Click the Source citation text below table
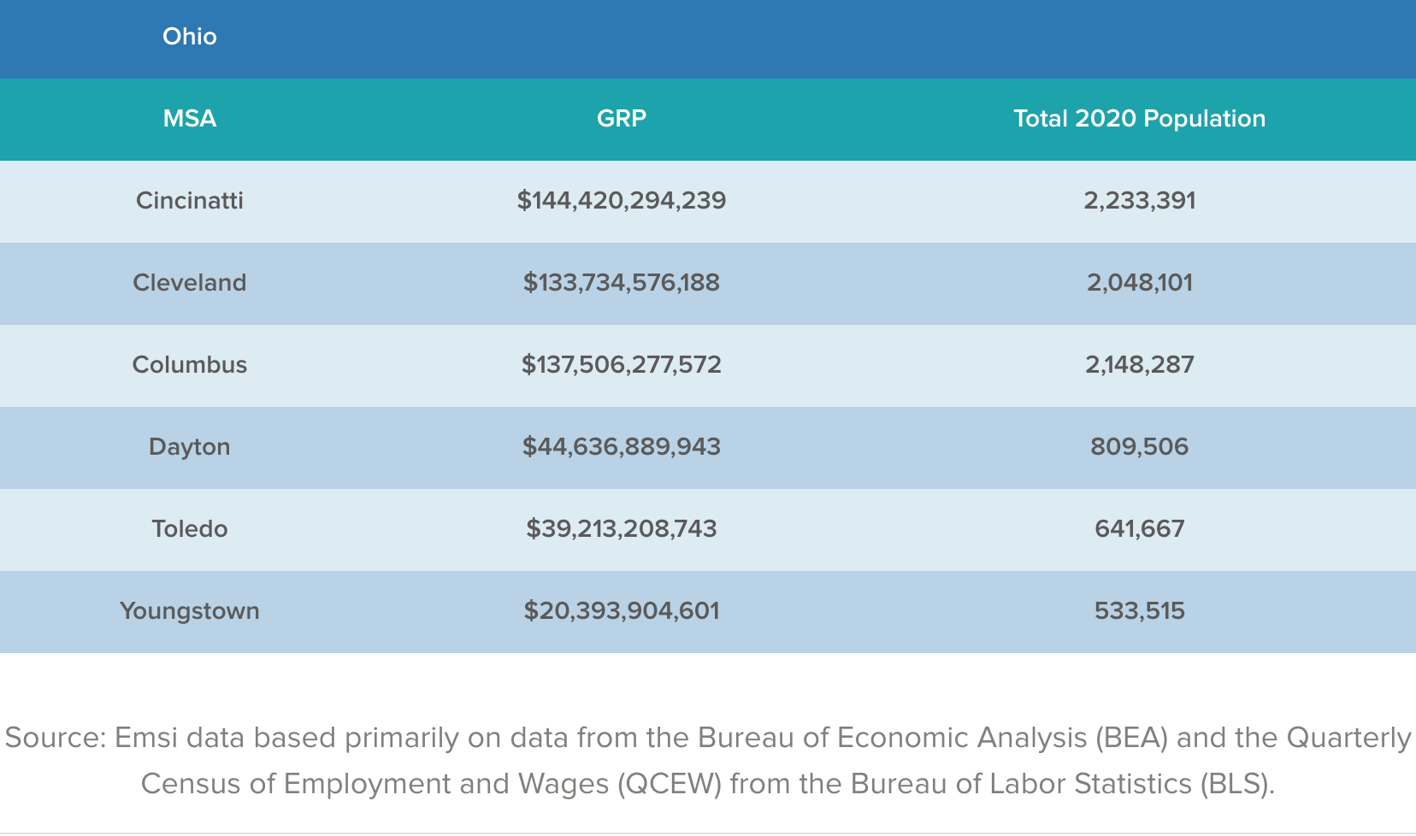Viewport: 1416px width, 836px height. (x=708, y=760)
